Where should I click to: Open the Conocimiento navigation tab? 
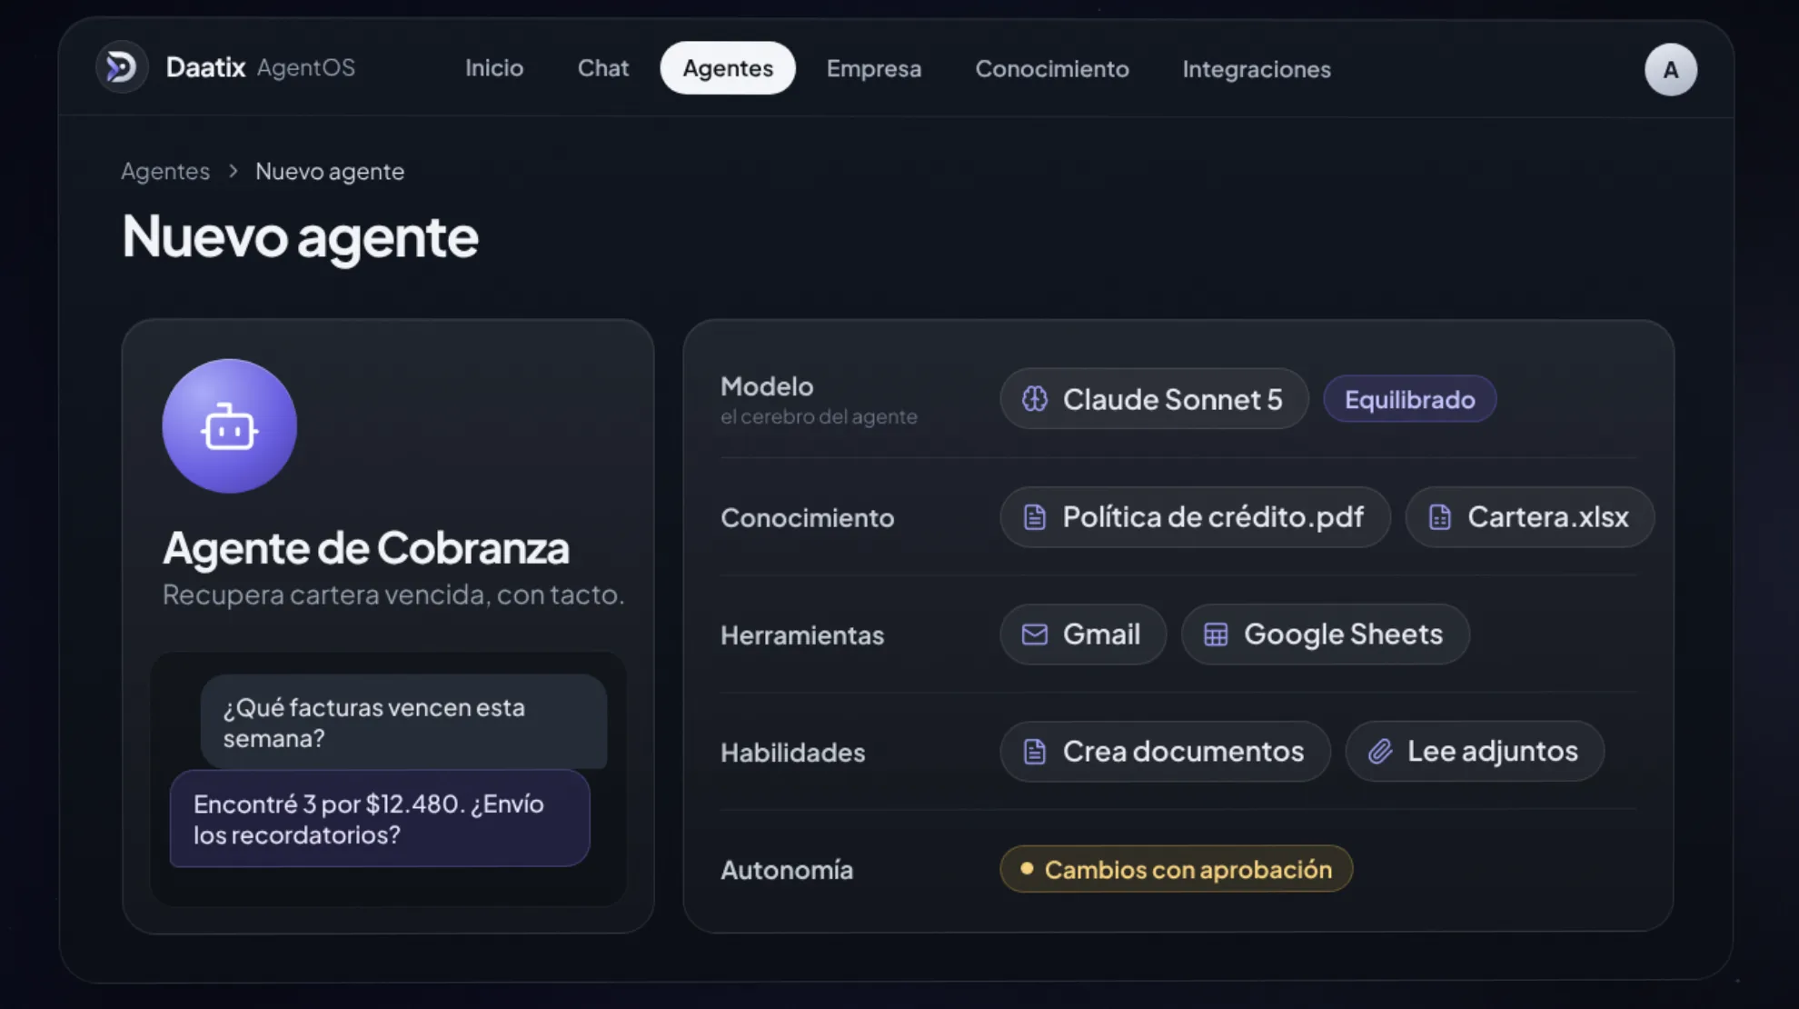click(1052, 68)
